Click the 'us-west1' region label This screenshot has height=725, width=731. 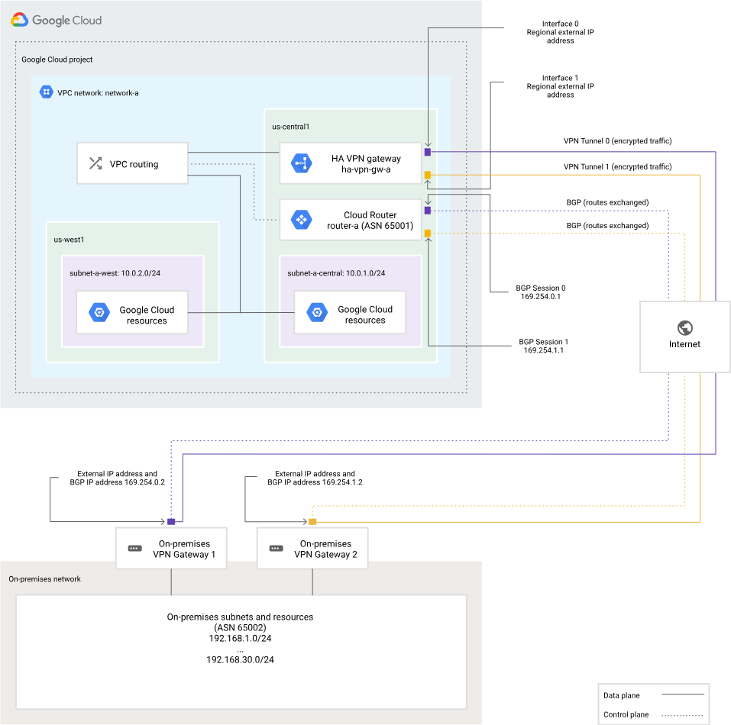pos(69,240)
